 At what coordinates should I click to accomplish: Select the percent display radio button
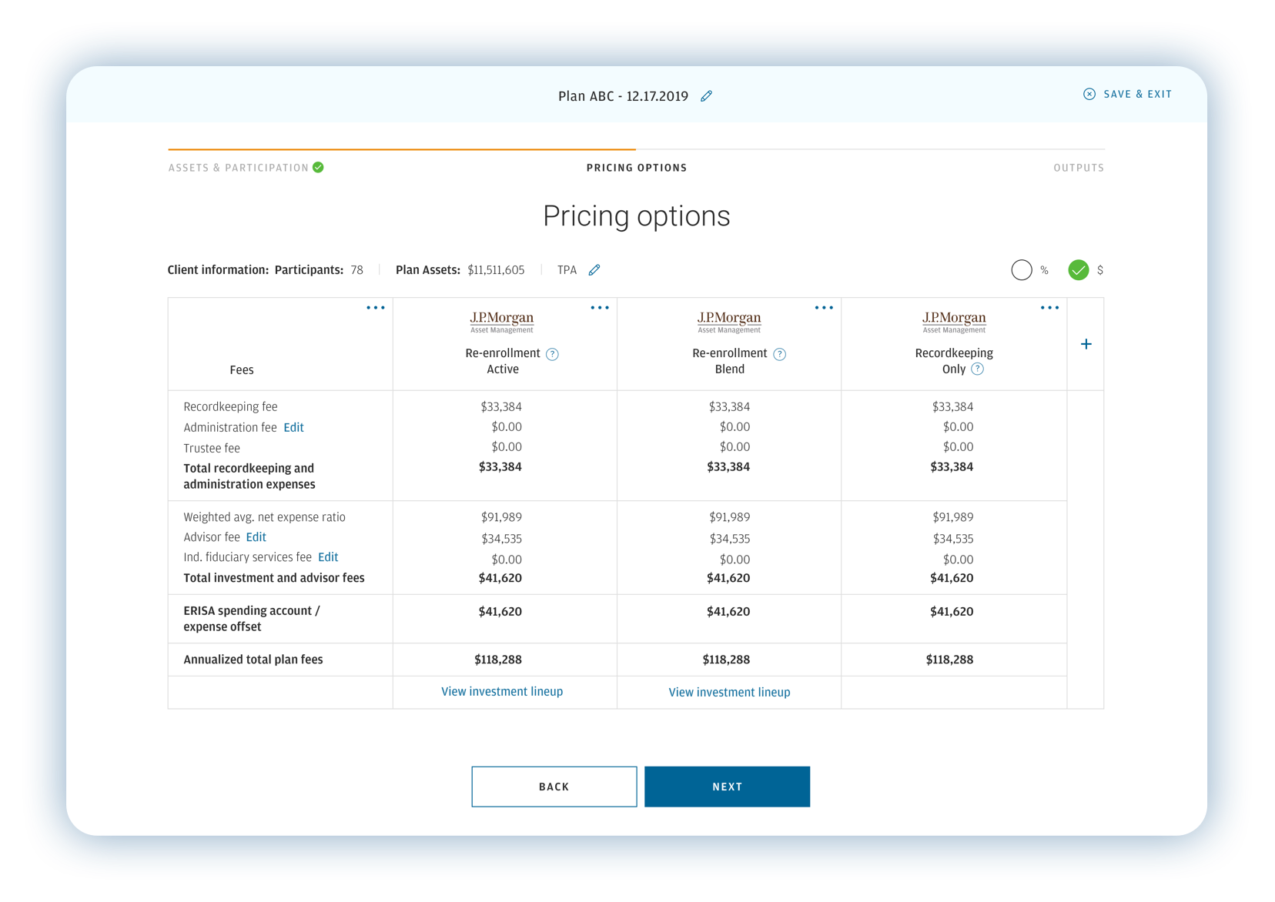[x=1022, y=270]
